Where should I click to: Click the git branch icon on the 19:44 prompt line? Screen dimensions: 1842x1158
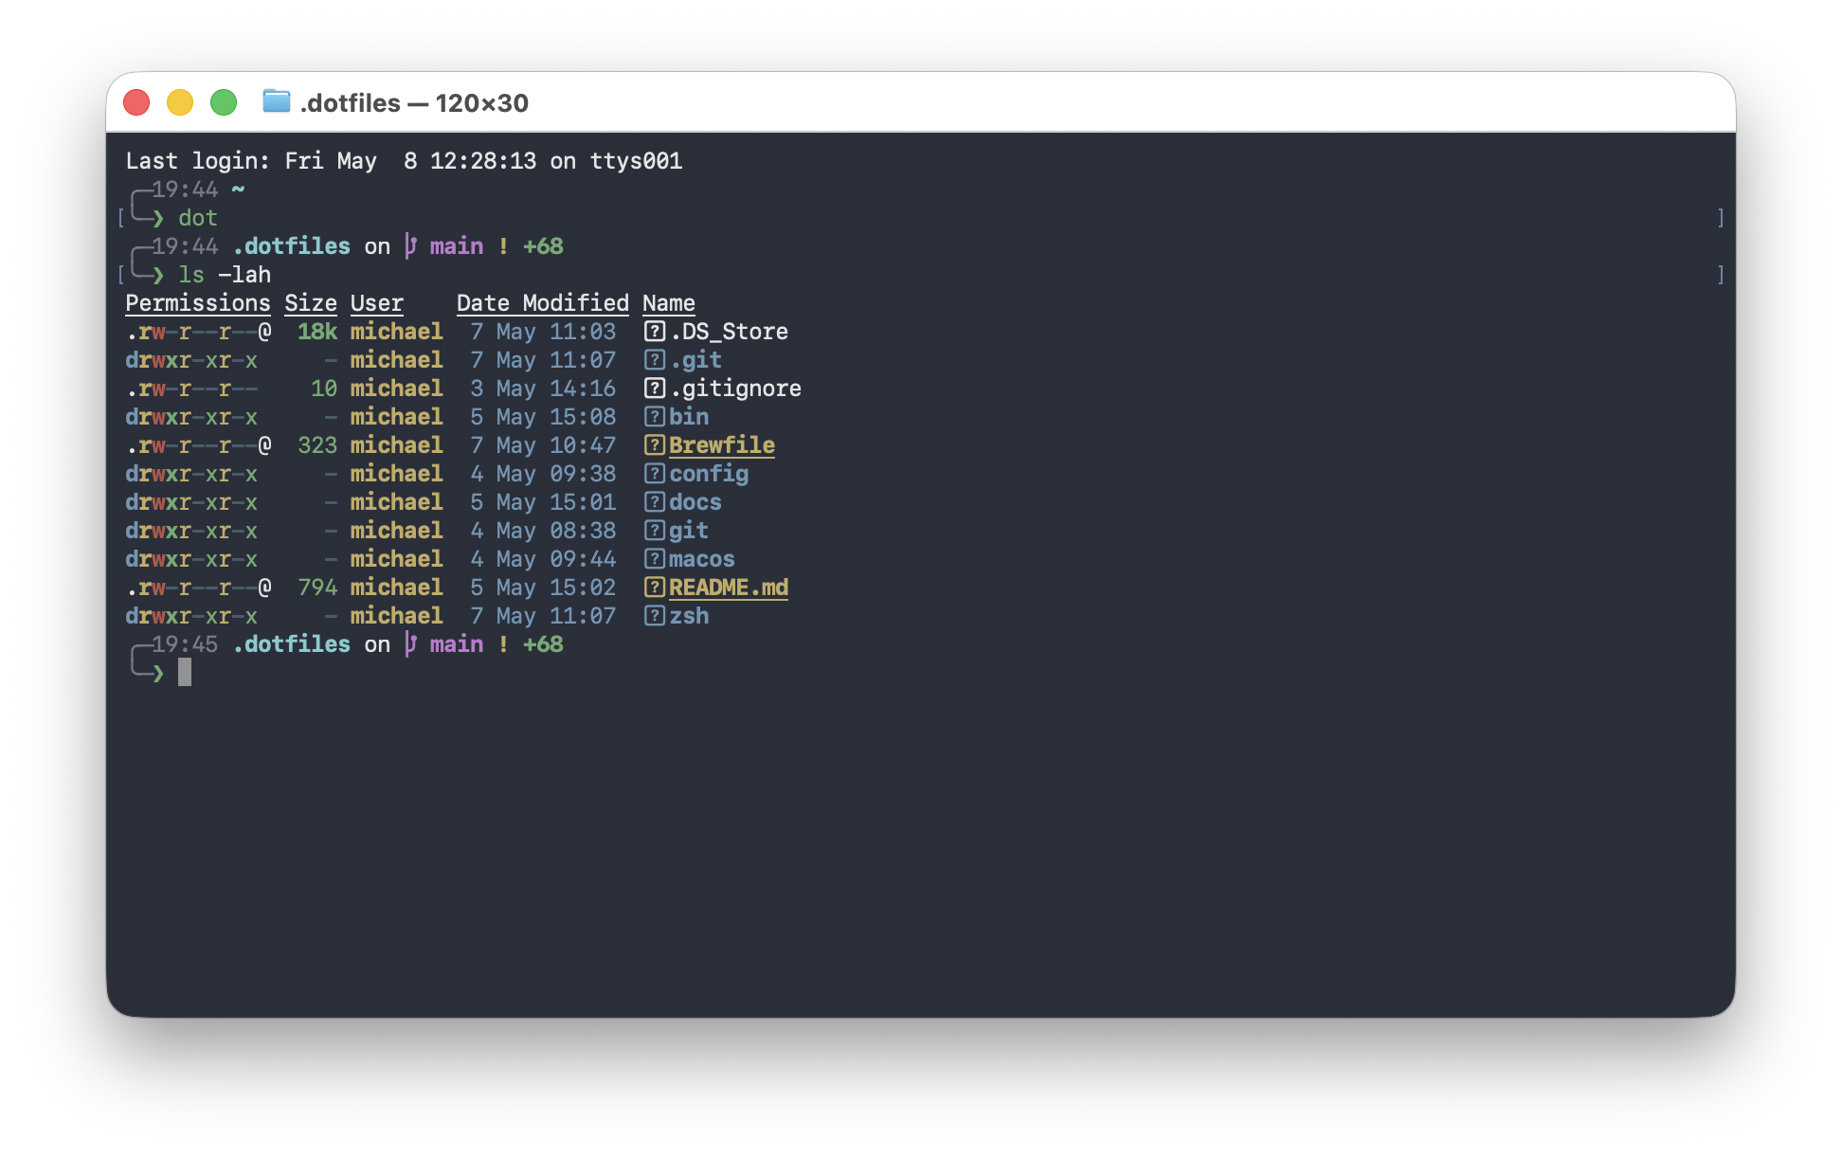(410, 246)
